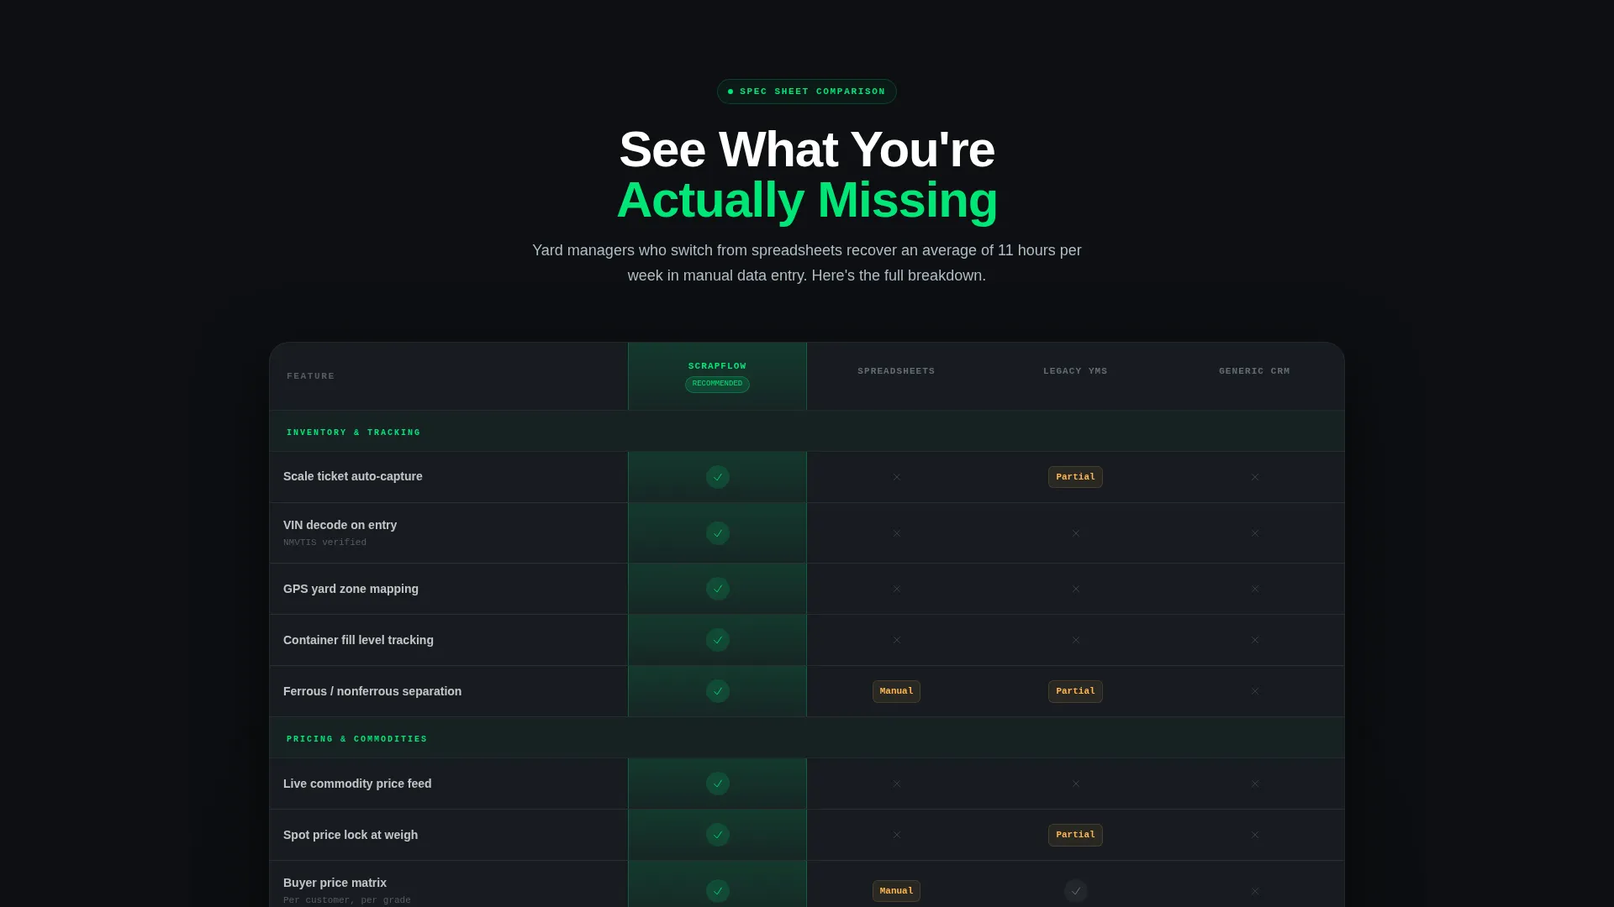This screenshot has height=907, width=1614.
Task: Click Partial badge for Ferrous / nonferrous separation
Action: [x=1075, y=691]
